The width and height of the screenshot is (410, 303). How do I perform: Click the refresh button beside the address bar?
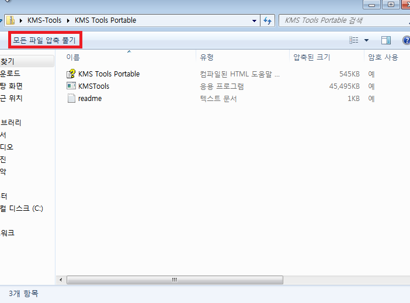[x=268, y=20]
